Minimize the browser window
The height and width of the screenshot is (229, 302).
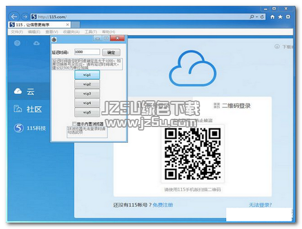pyautogui.click(x=265, y=9)
